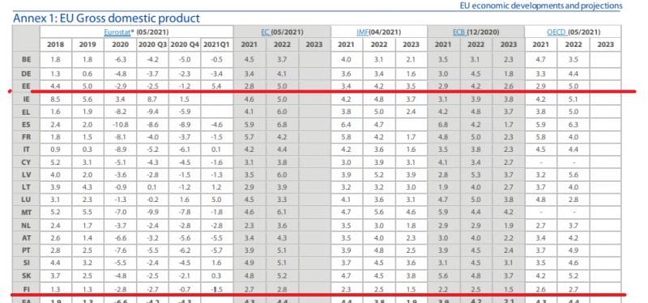Click the 2020 Q3 column header

[x=152, y=44]
